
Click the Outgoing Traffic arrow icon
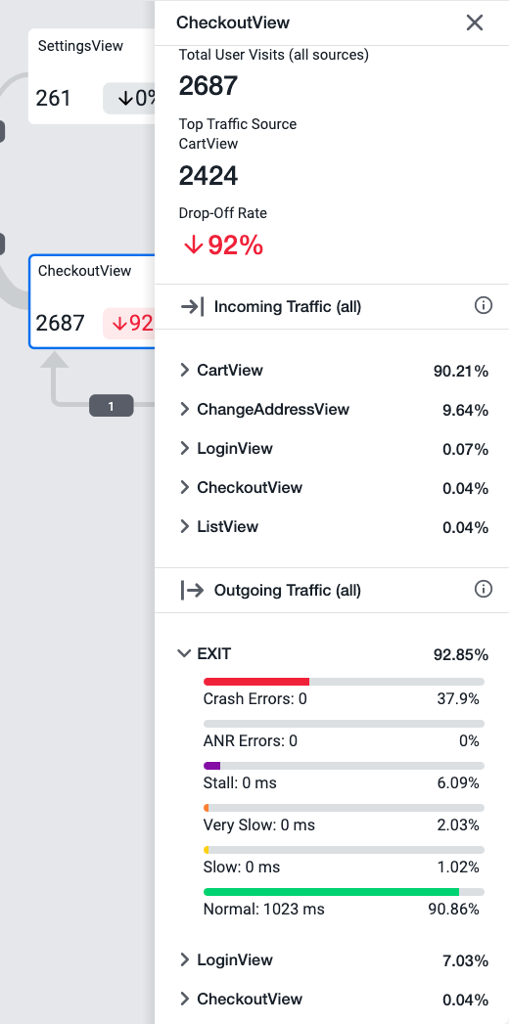(192, 591)
